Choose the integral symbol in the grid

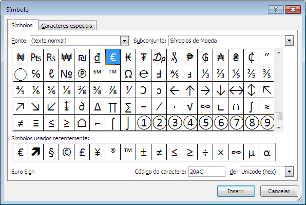tap(252, 106)
